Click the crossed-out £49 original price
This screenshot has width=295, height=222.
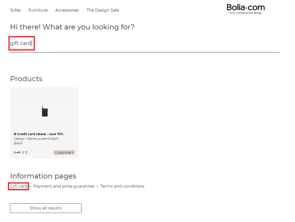coord(17,153)
